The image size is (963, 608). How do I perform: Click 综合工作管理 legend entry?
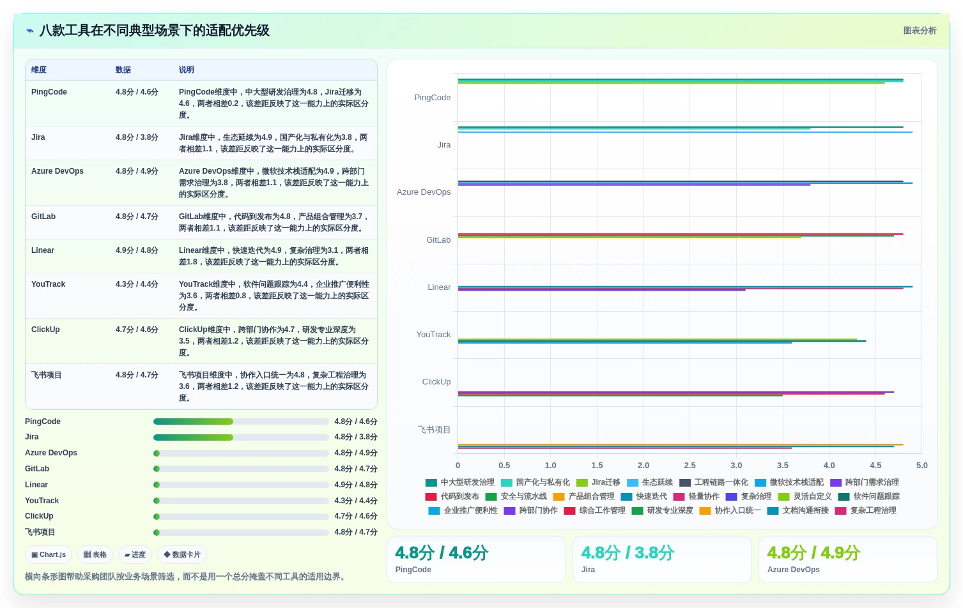coord(595,511)
